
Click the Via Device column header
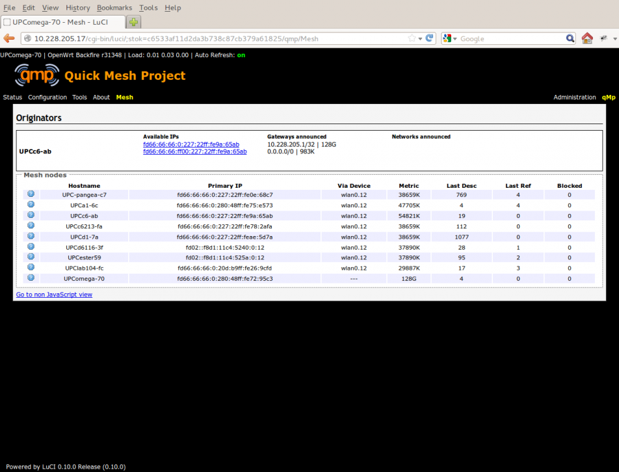[x=354, y=186]
